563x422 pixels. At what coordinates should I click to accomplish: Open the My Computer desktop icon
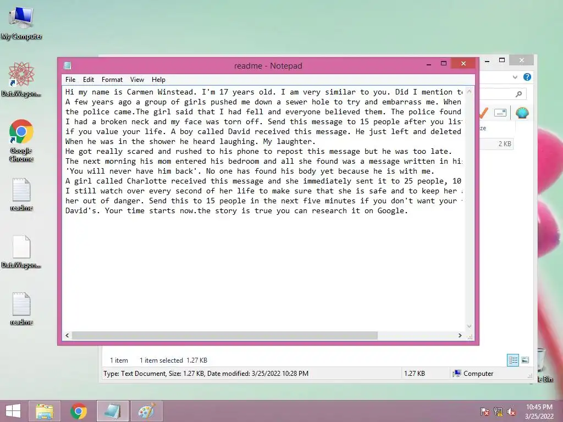coord(21,23)
